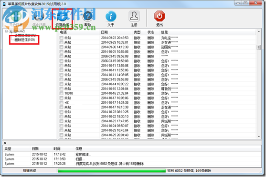Check the row dated 2014-10-24 09:50:07
This screenshot has width=266, height=177.
tap(61, 126)
